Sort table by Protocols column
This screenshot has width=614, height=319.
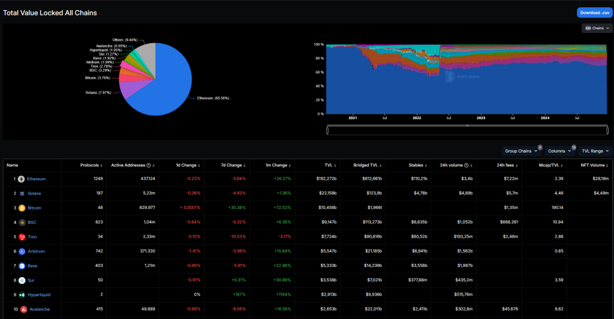(x=91, y=165)
